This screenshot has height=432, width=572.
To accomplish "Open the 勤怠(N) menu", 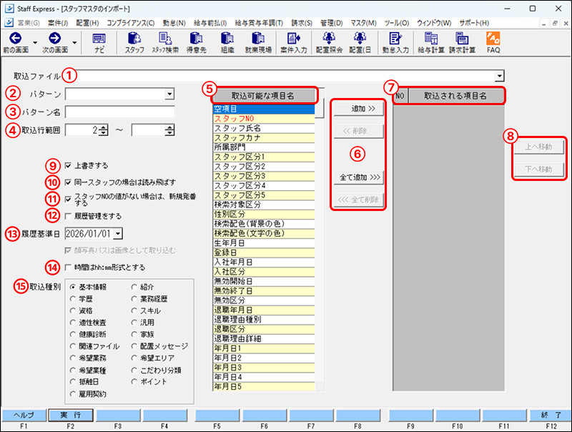I will [174, 23].
